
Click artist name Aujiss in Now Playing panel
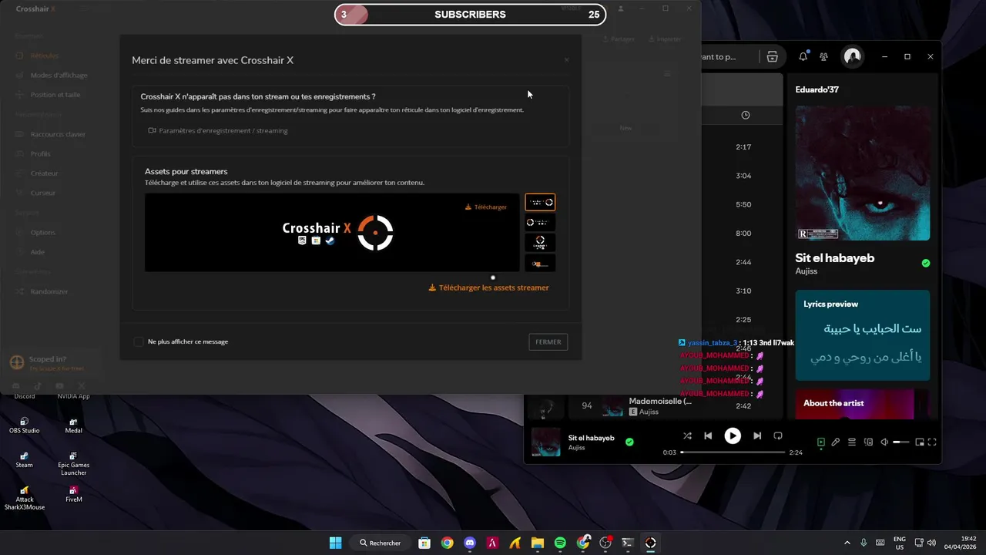(807, 271)
